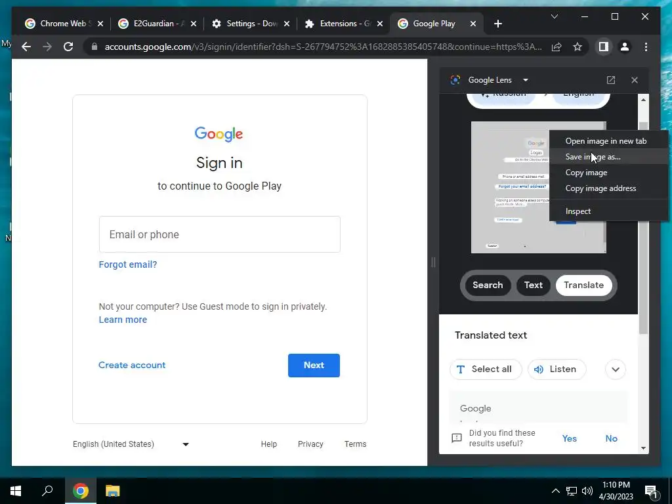Choose Open image in new tab

pos(608,141)
